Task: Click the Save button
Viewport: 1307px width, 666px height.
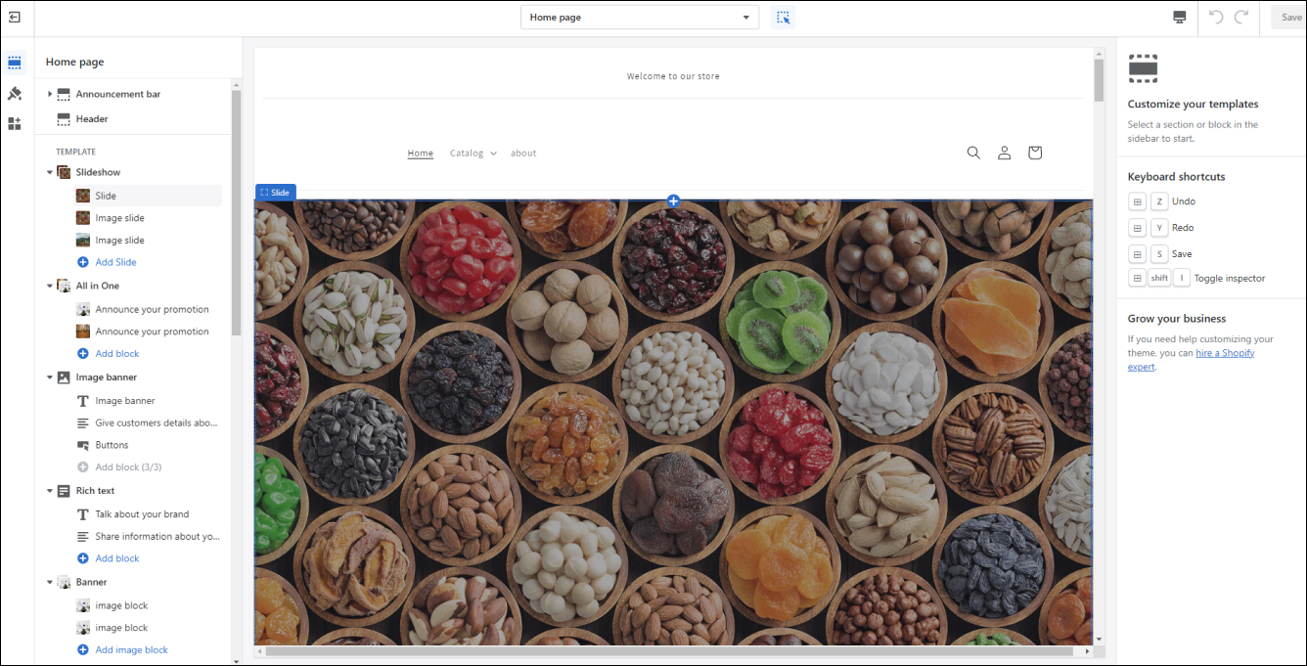Action: pyautogui.click(x=1290, y=18)
